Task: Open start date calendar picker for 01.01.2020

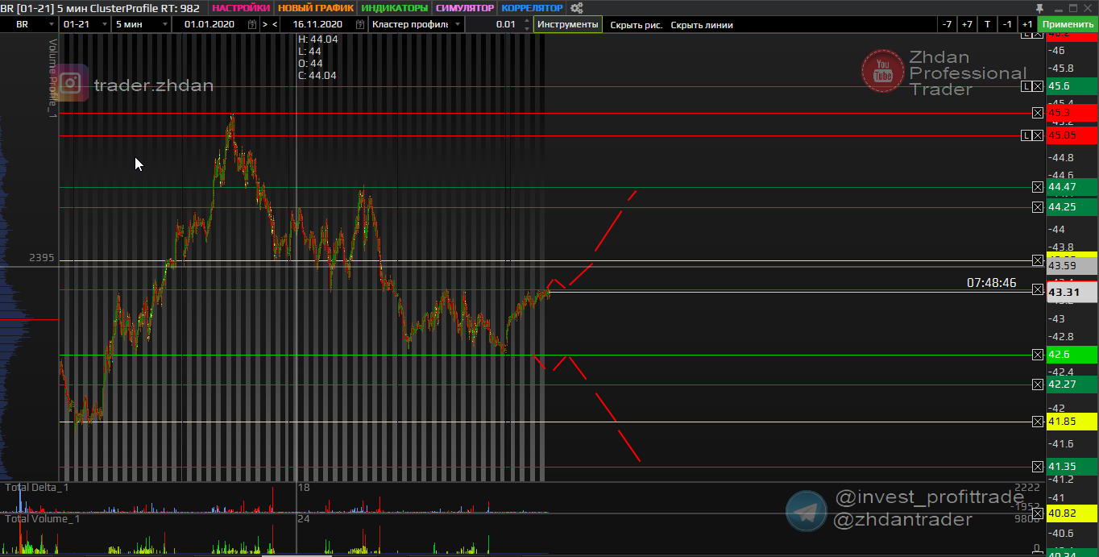Action: 253,24
